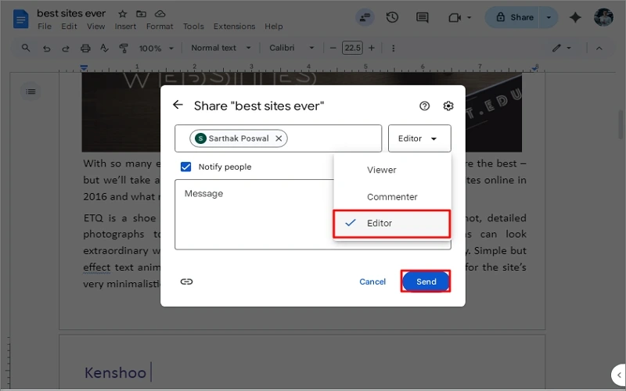626x391 pixels.
Task: Undo the last action
Action: click(47, 48)
